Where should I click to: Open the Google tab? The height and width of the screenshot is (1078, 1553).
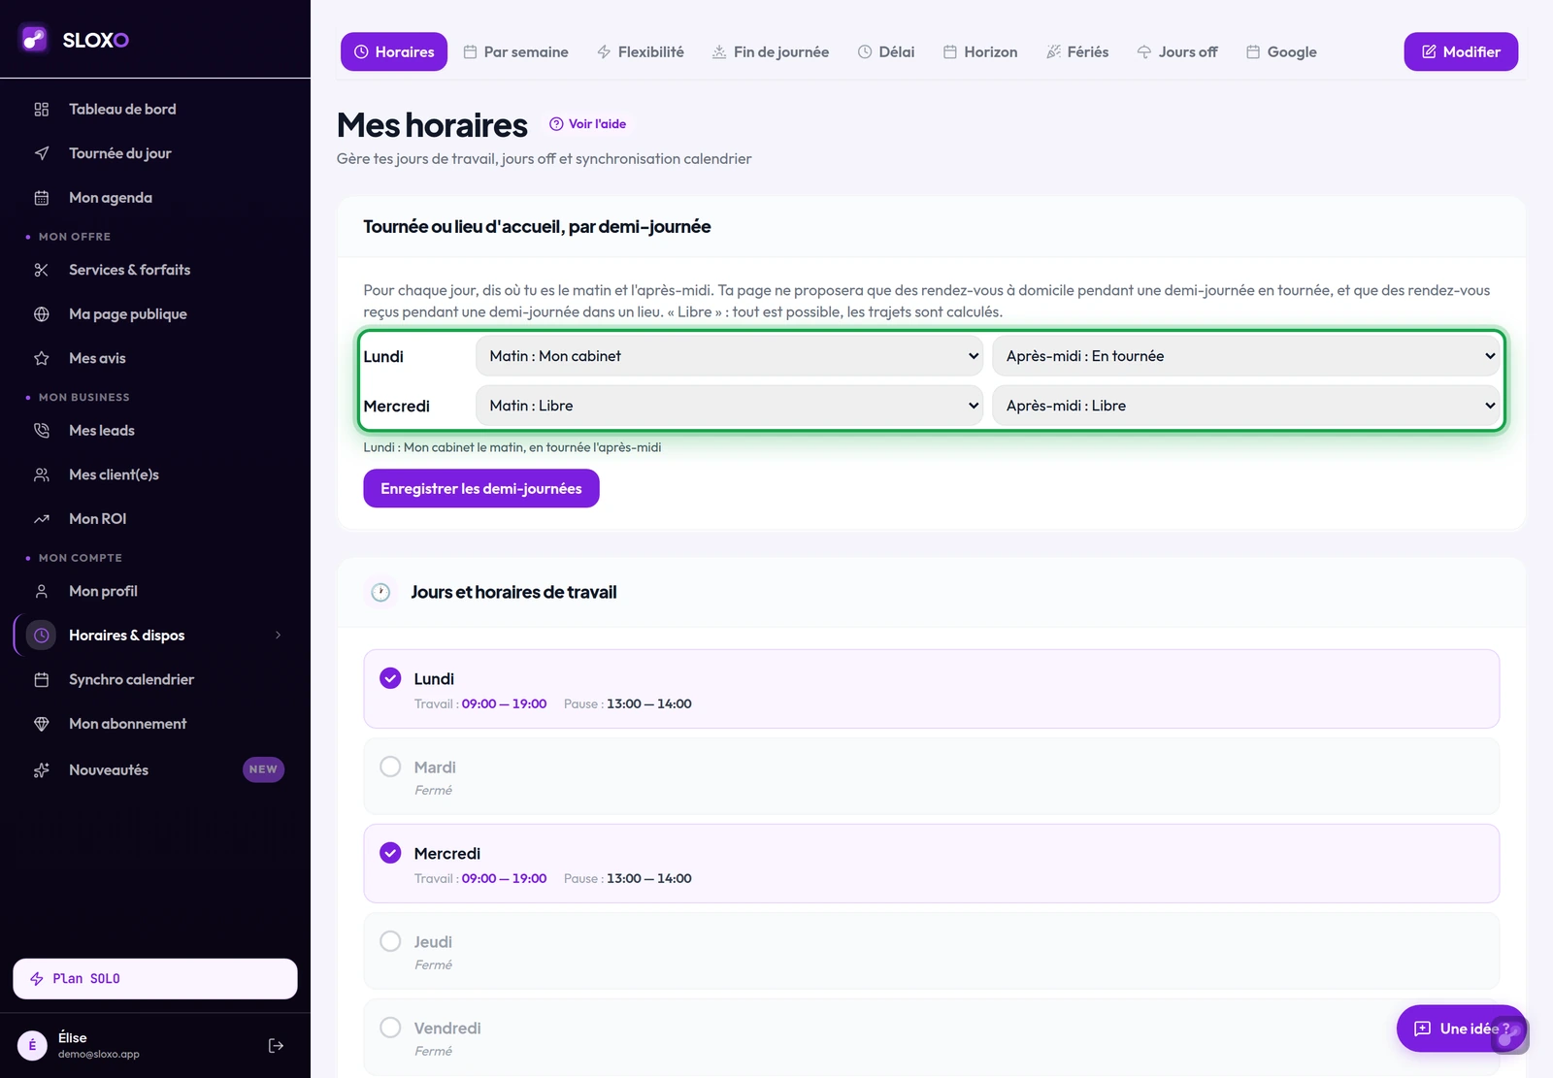[1282, 51]
